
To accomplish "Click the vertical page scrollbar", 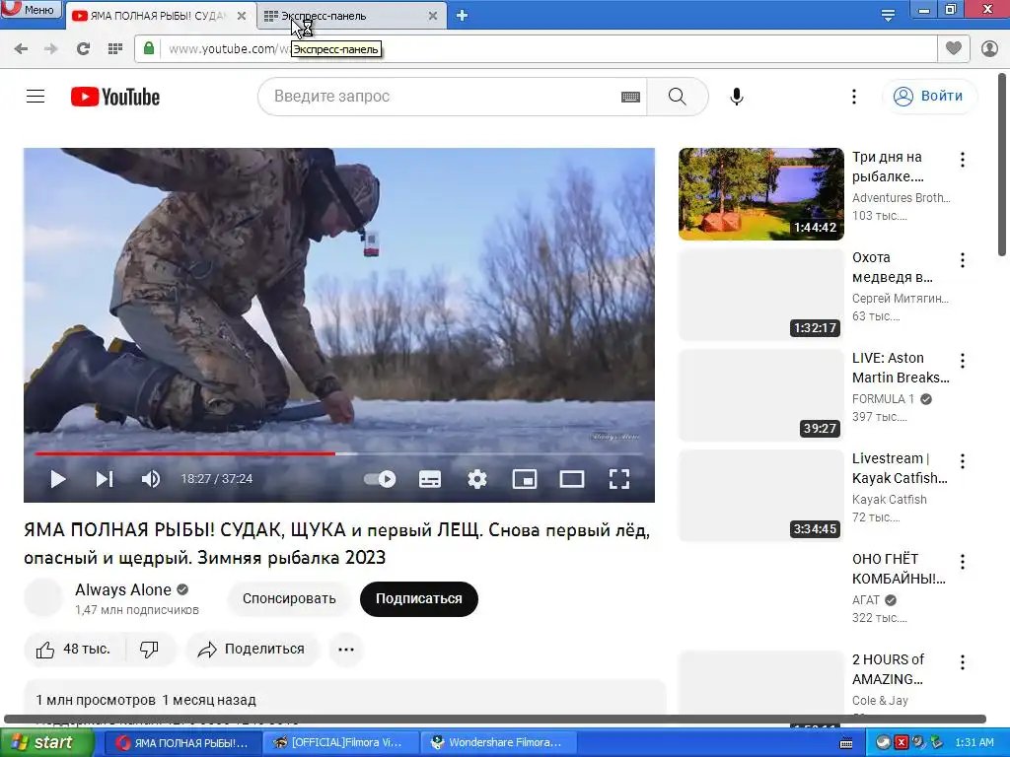I will click(1002, 165).
